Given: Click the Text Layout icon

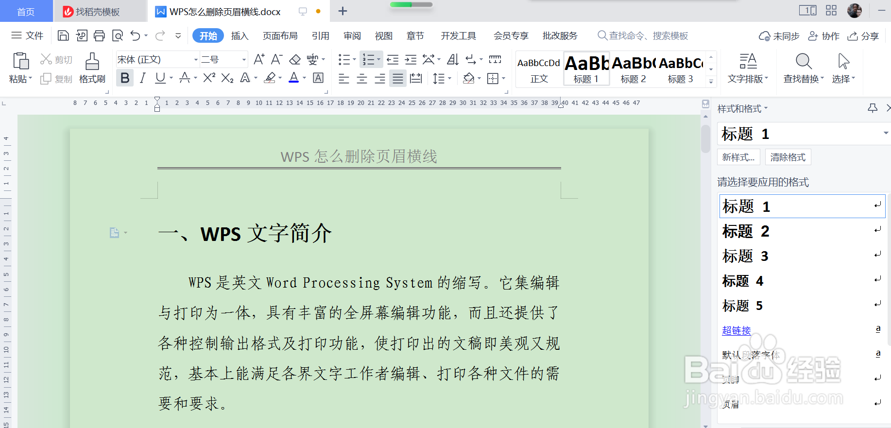Looking at the screenshot, I should (748, 61).
